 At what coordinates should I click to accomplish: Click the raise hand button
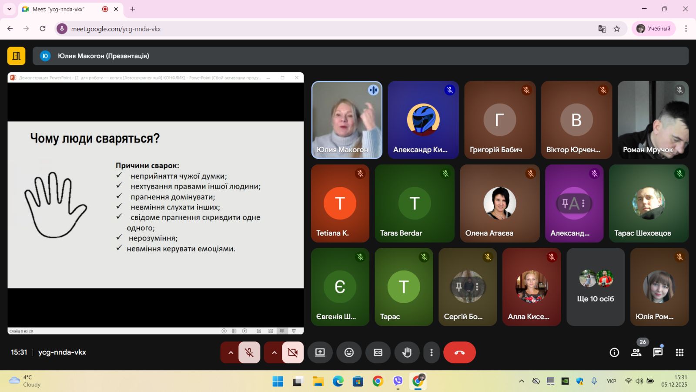407,352
